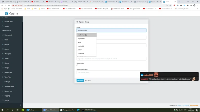Screen dimensions: 200x112
Task: Switch to OBS 24.0.3 in taskbar
Action: [x=89, y=110]
